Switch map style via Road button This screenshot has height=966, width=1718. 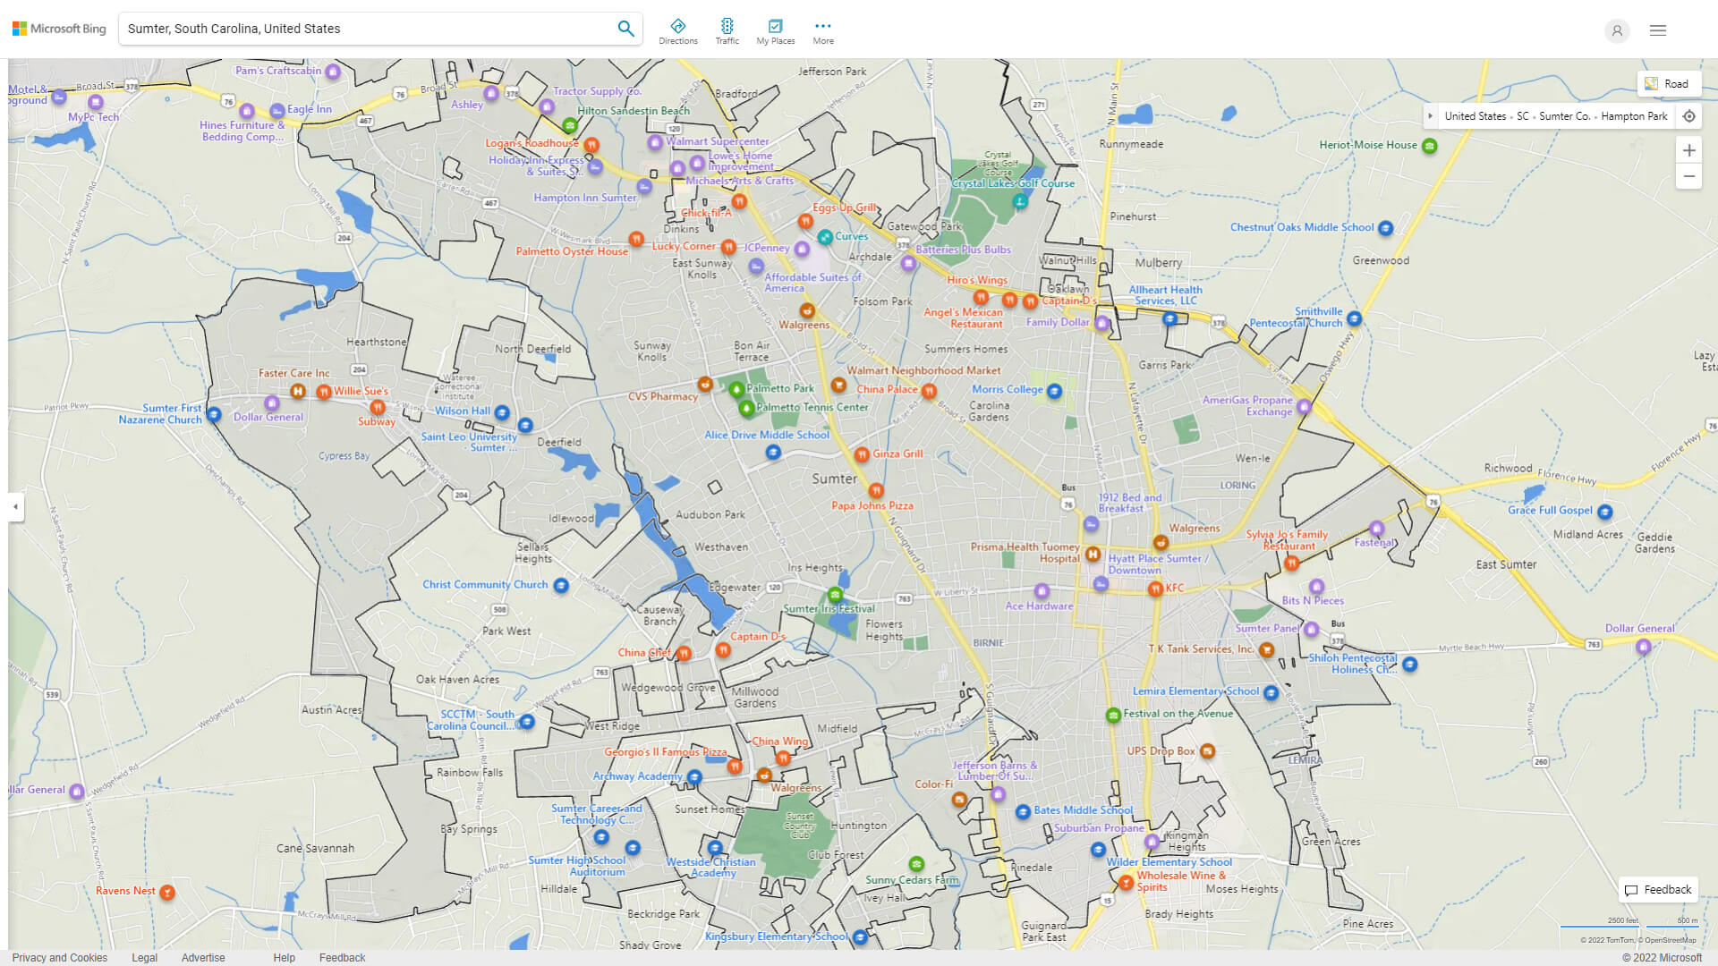1668,84
